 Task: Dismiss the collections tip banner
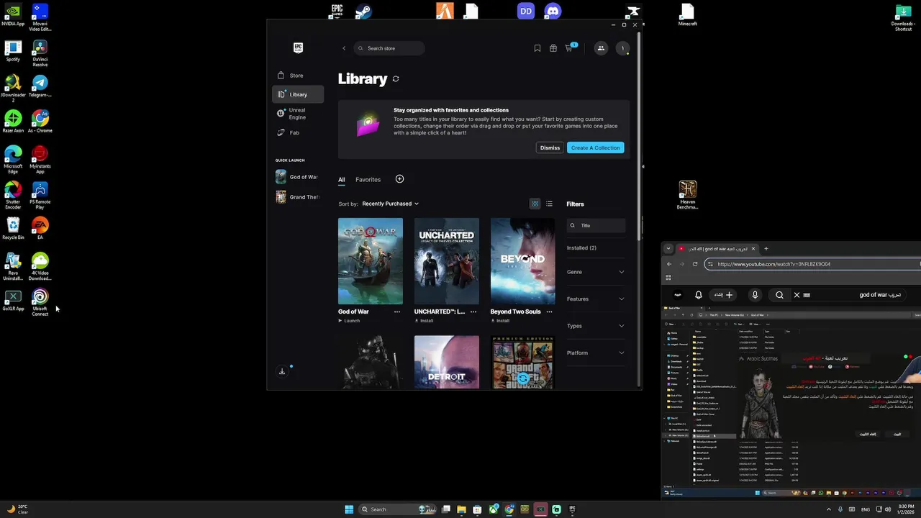point(550,147)
